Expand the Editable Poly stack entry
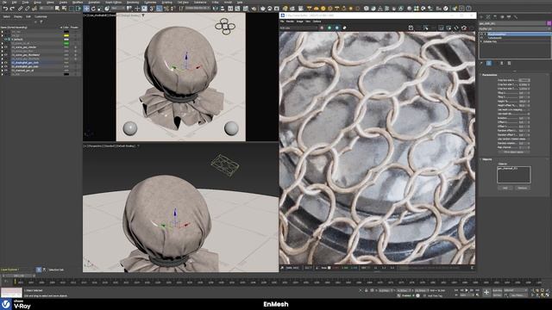 point(481,41)
